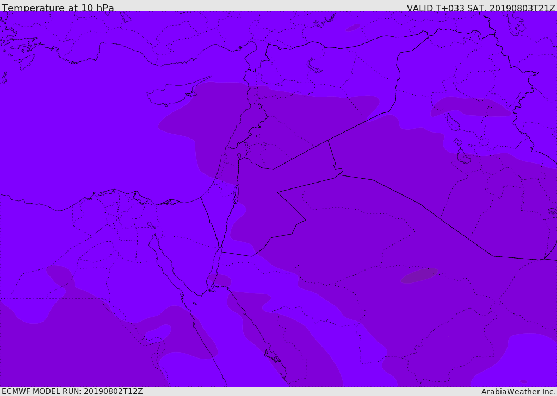The height and width of the screenshot is (396, 557).
Task: Select the 'VALID T+033 SAT. 20190803T21Z' timestamp text
Action: pyautogui.click(x=481, y=8)
